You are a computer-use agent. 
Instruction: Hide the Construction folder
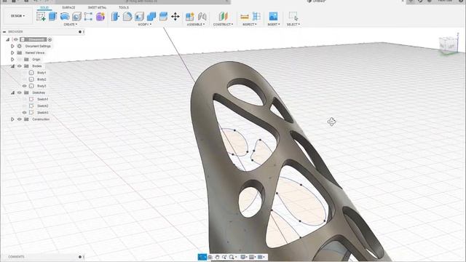(20, 119)
